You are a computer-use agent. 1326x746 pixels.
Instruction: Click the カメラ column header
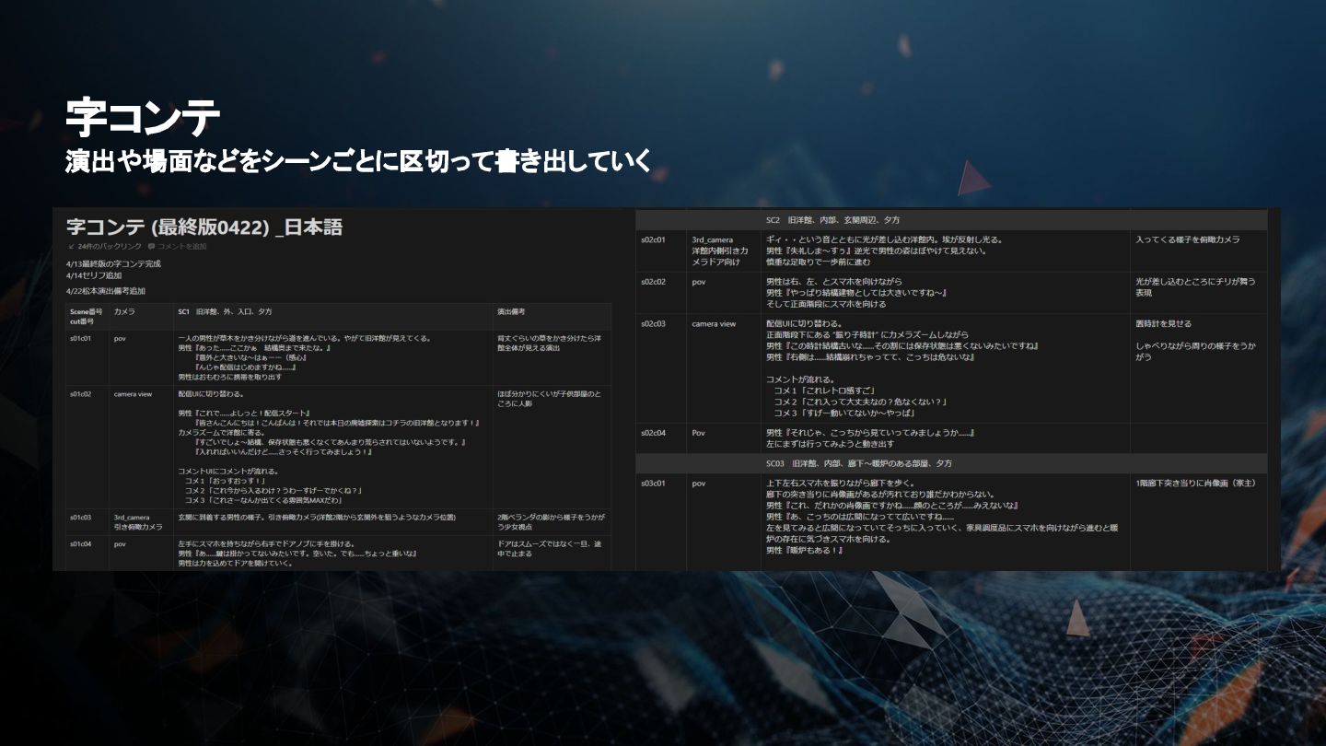(x=123, y=311)
